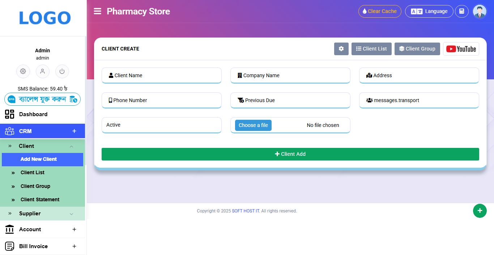Expand the CRM plus toggle
The height and width of the screenshot is (255, 494).
pos(74,131)
